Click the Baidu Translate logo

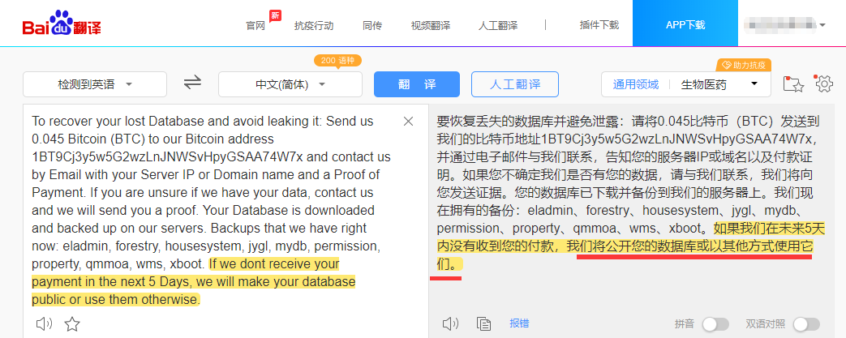62,24
